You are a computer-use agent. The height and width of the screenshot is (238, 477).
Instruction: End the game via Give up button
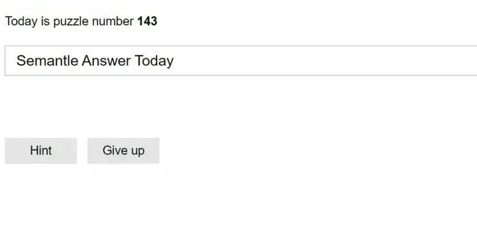pos(123,150)
